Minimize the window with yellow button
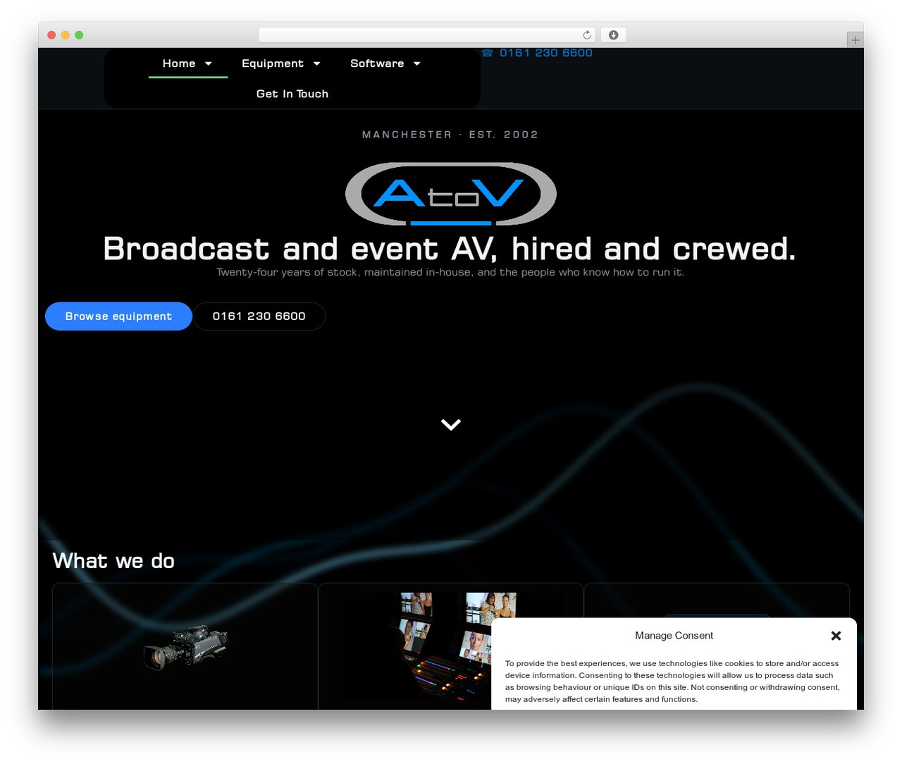Image resolution: width=902 pixels, height=764 pixels. pos(66,35)
